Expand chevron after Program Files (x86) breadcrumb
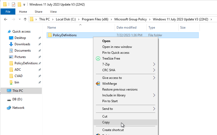Screen dimensions: 217x135 (x=111, y=19)
